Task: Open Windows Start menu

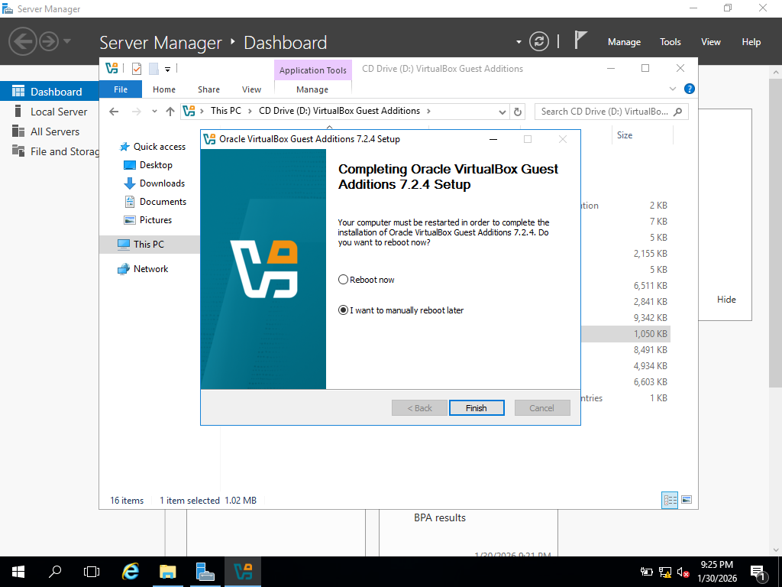Action: pos(18,571)
